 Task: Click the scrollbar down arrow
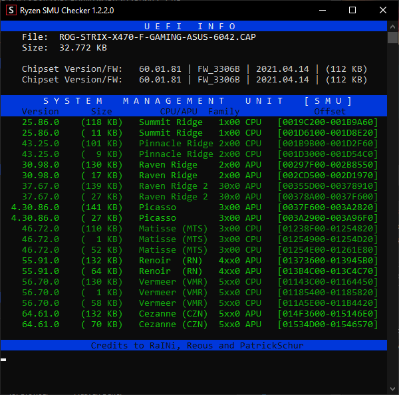click(x=392, y=389)
